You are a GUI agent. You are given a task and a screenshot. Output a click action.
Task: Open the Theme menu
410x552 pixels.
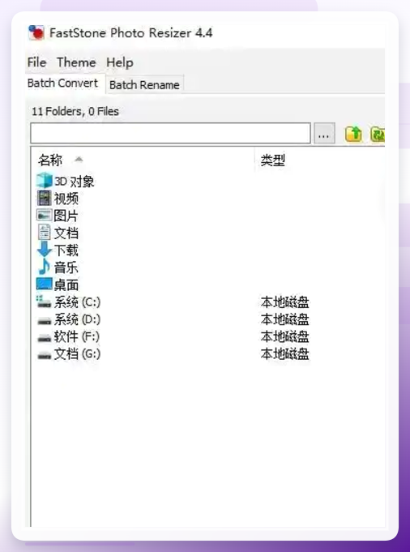click(76, 62)
